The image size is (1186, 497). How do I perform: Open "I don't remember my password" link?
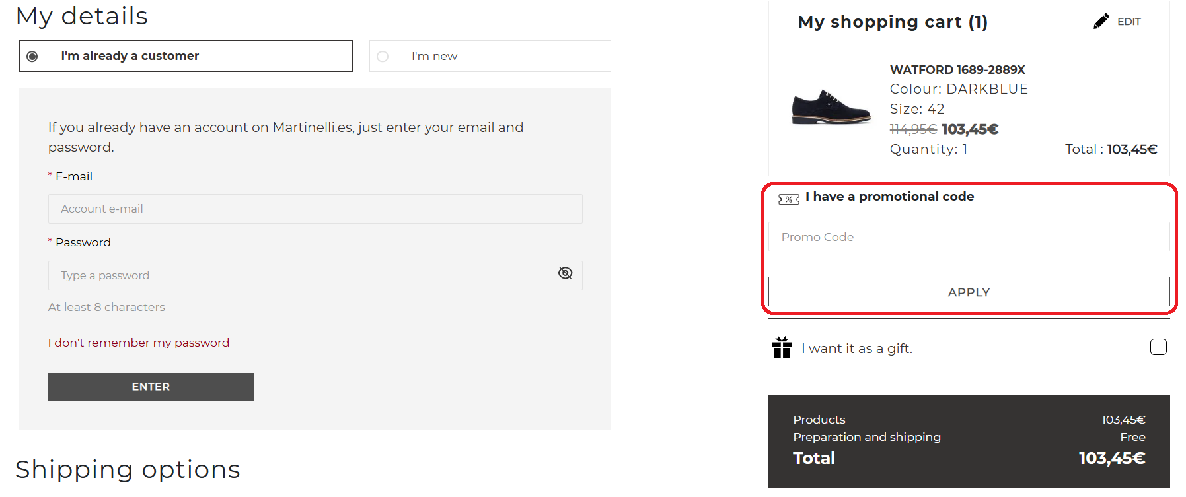point(139,343)
